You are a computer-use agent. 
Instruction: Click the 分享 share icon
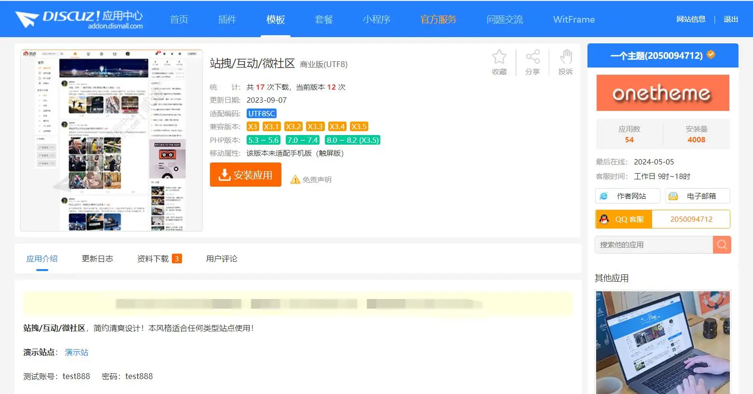coord(532,57)
